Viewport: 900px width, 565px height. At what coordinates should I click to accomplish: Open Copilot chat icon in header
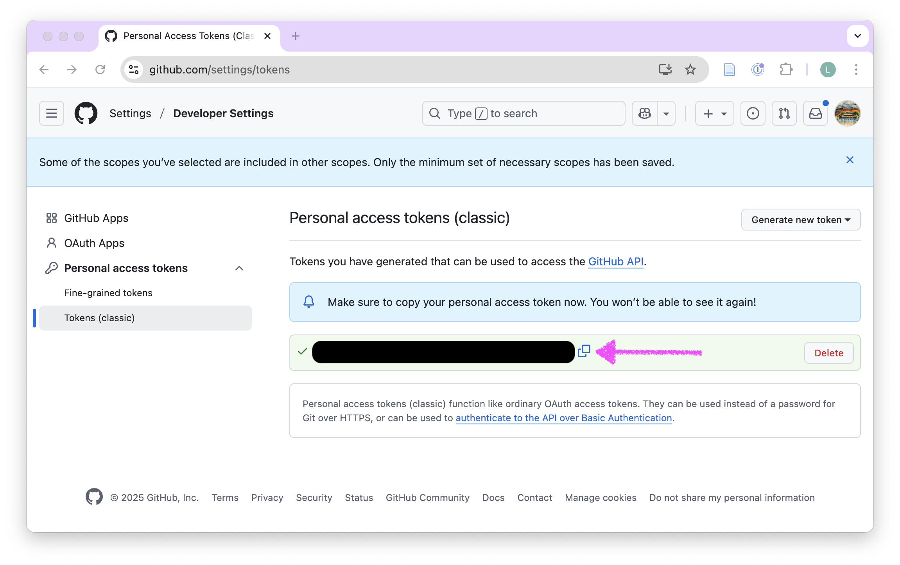[x=645, y=113]
